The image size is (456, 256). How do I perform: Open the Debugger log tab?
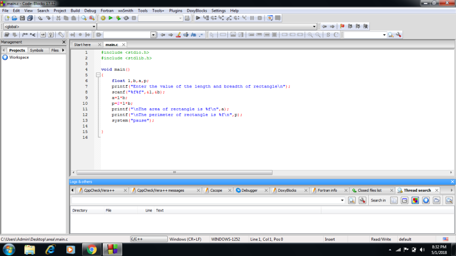(x=249, y=190)
